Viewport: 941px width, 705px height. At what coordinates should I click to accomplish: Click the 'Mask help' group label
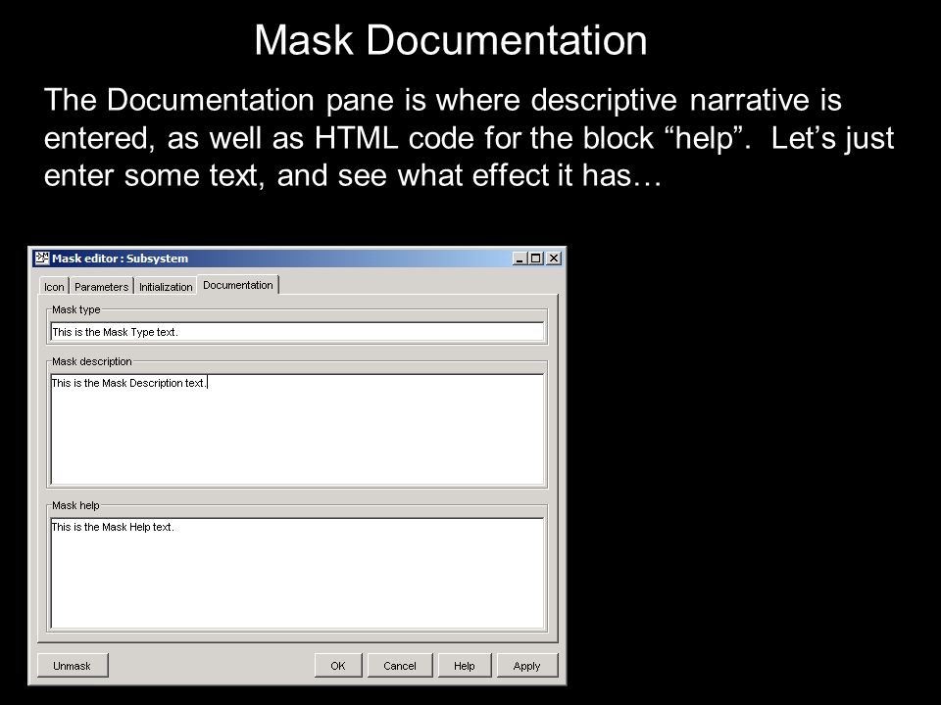tap(75, 505)
